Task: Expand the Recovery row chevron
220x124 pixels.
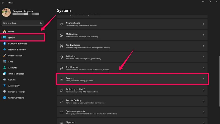Action: point(204,79)
